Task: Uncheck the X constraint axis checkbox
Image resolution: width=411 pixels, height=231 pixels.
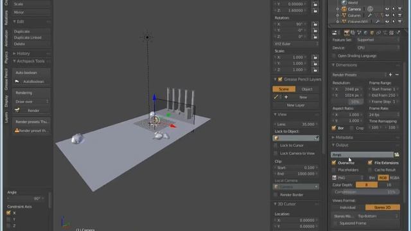Action: [x=8, y=213]
